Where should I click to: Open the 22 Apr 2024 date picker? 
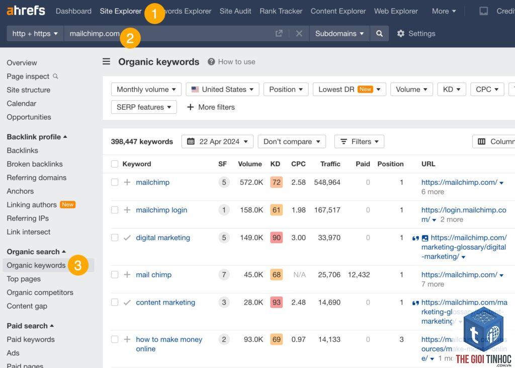pos(217,141)
